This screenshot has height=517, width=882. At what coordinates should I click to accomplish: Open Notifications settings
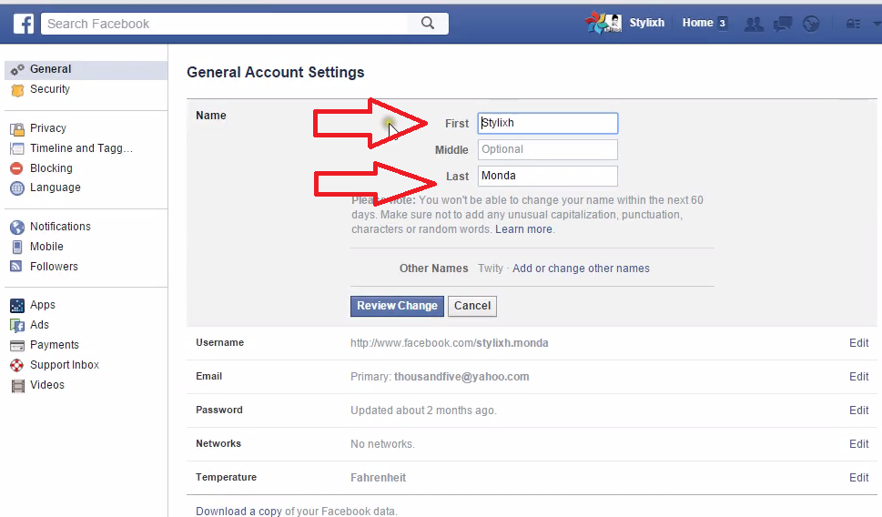[x=60, y=226]
